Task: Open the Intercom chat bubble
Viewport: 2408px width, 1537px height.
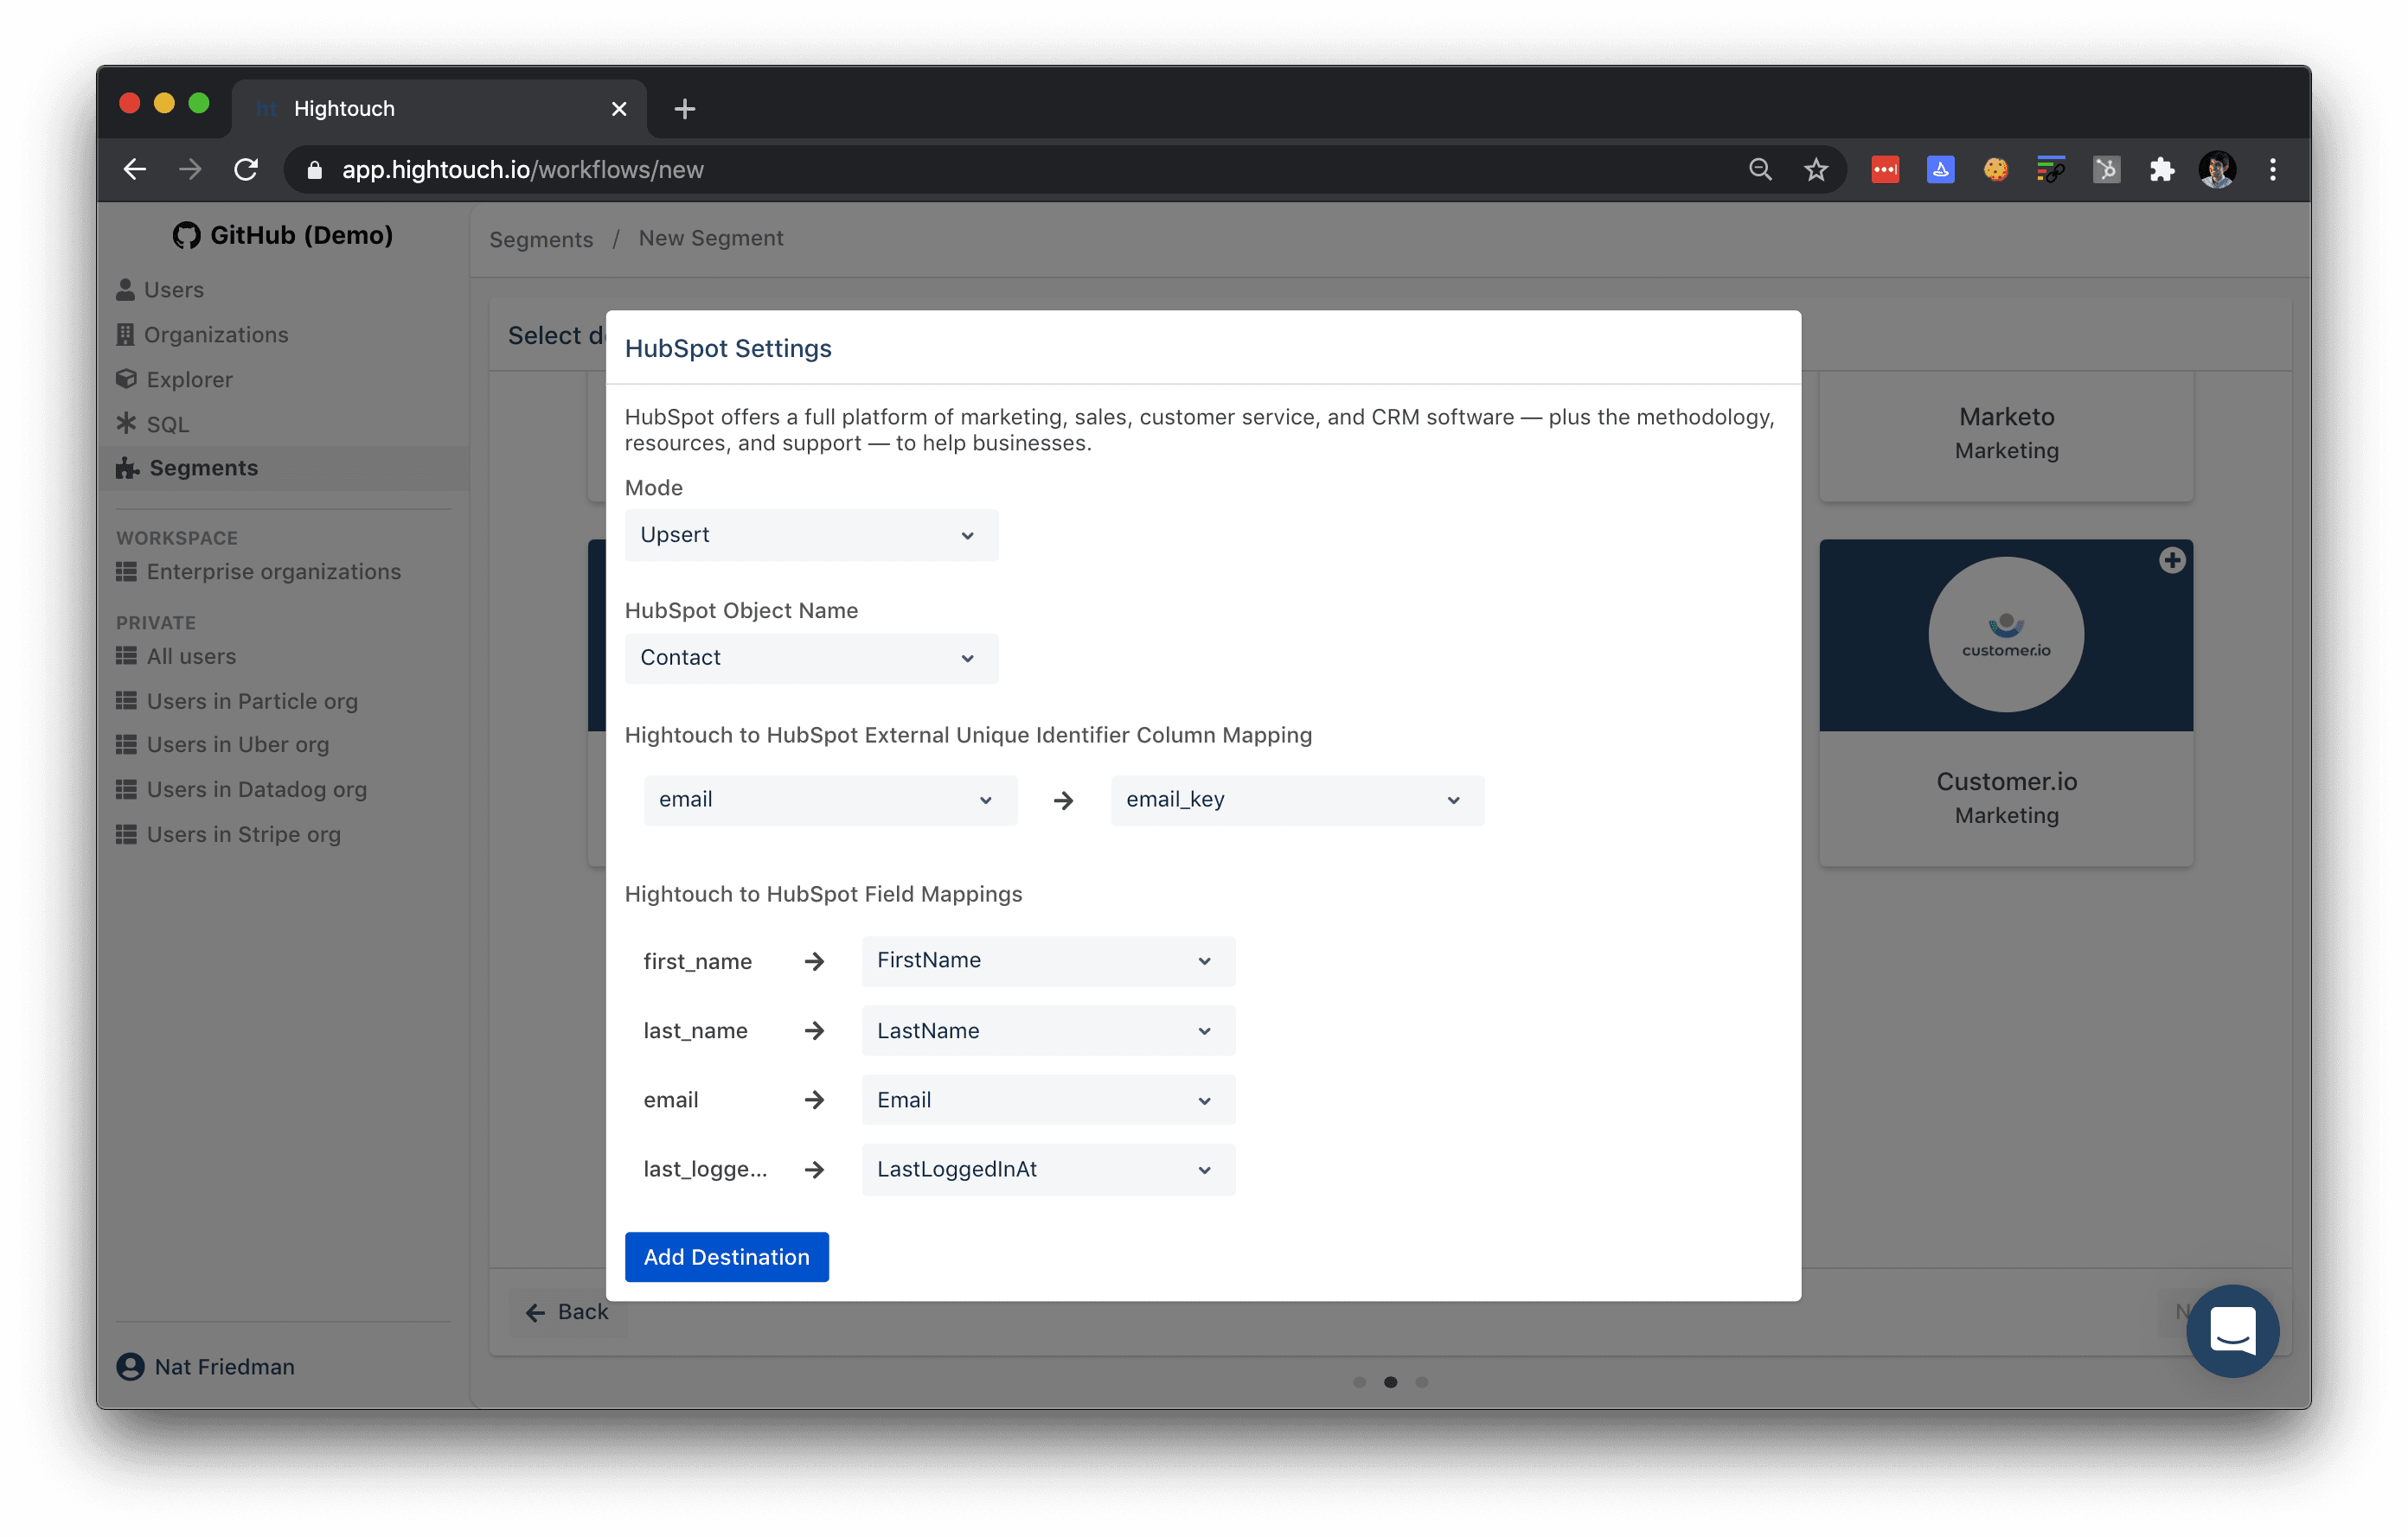Action: pos(2233,1331)
